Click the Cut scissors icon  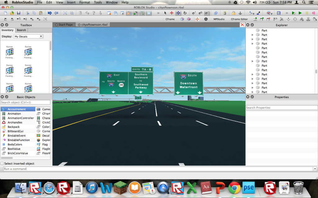(28, 13)
